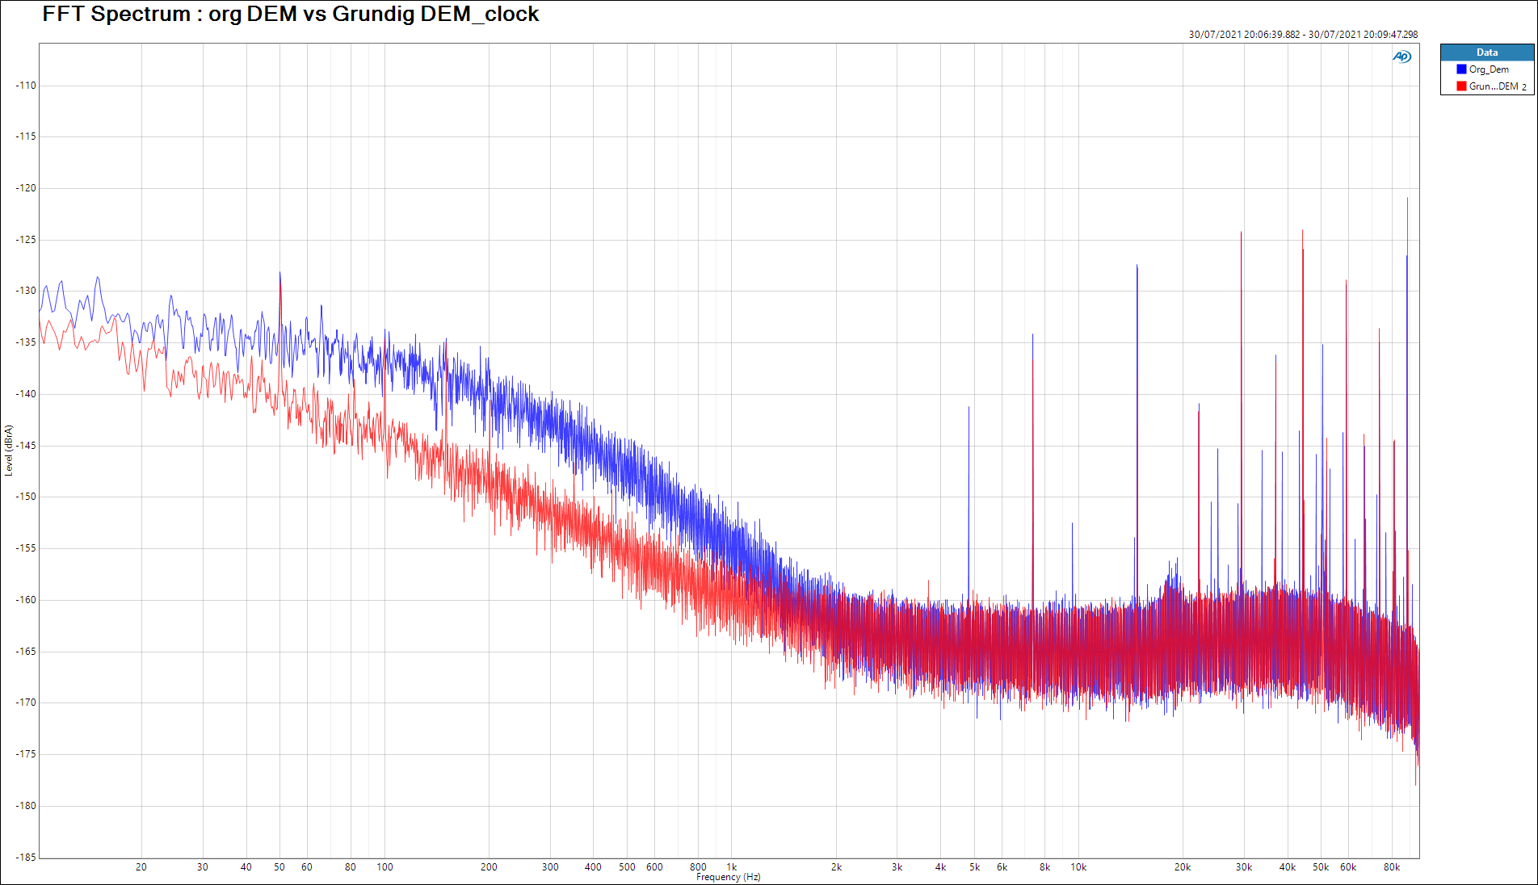
Task: Click the -185 tick on level axis
Action: (x=26, y=857)
